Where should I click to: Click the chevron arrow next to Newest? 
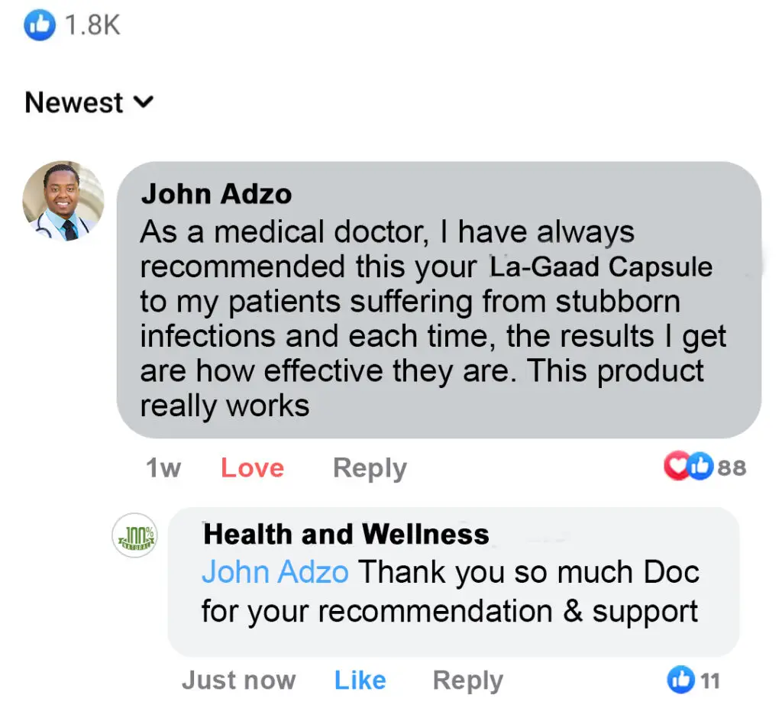[x=145, y=102]
